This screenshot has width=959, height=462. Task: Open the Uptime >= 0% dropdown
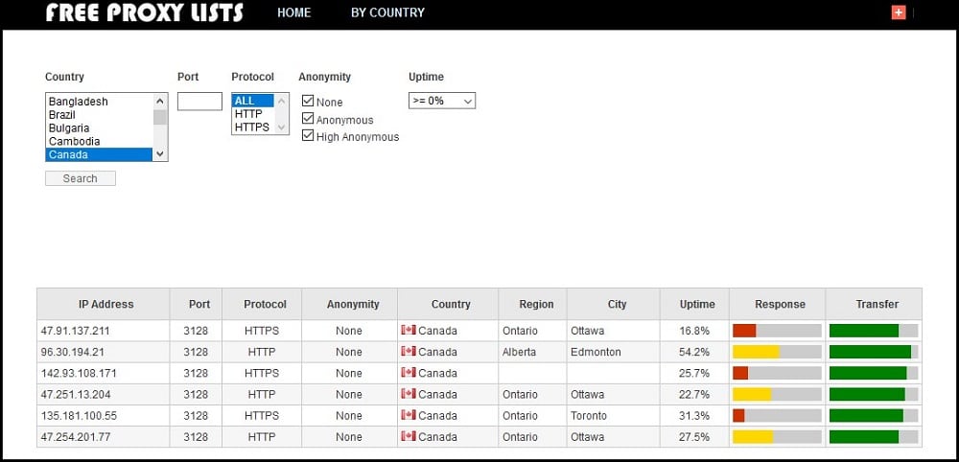point(441,101)
